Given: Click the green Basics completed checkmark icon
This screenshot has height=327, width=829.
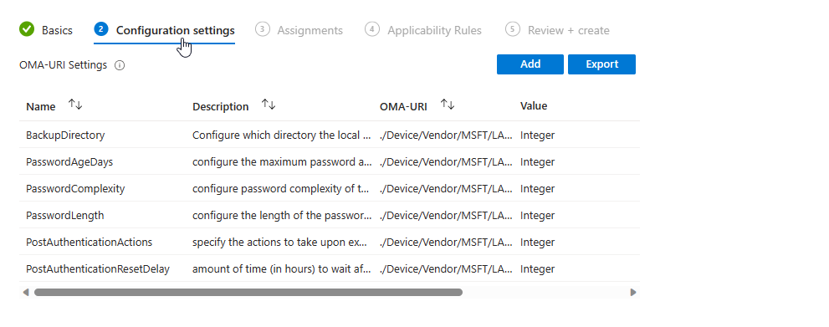Looking at the screenshot, I should 27,29.
